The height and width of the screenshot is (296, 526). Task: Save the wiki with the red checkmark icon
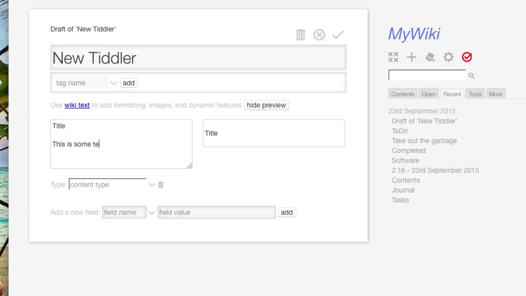(x=467, y=57)
